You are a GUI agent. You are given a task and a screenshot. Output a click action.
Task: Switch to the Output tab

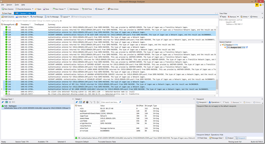[x=229, y=138]
